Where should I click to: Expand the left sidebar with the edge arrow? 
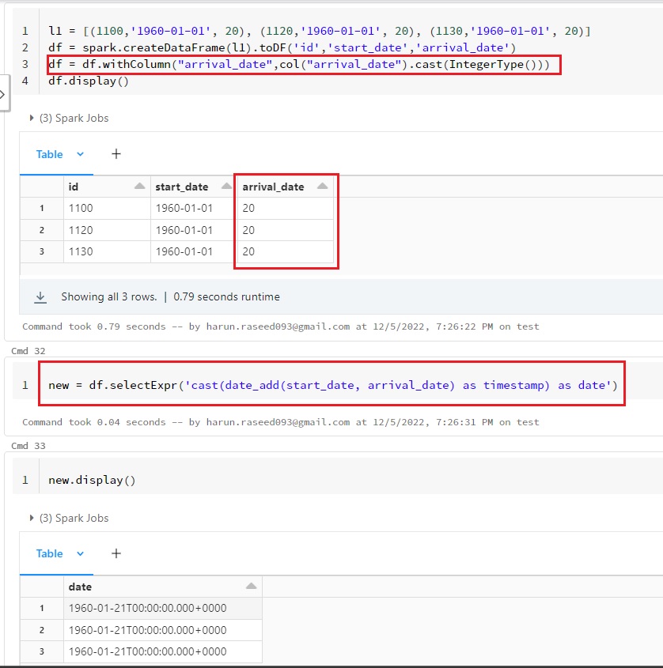pyautogui.click(x=3, y=94)
